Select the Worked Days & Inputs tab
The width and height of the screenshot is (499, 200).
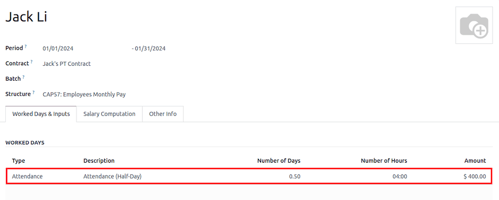click(x=41, y=114)
